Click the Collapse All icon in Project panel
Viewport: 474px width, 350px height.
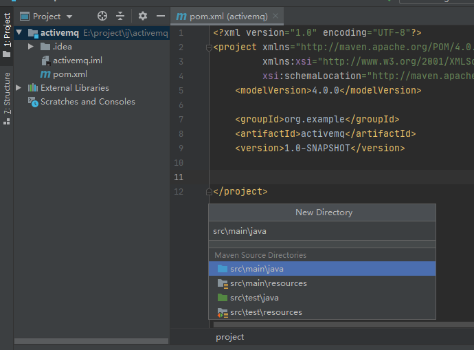pos(120,16)
